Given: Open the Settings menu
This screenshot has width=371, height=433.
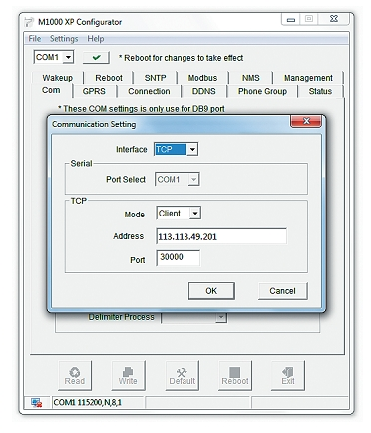Looking at the screenshot, I should [x=64, y=39].
